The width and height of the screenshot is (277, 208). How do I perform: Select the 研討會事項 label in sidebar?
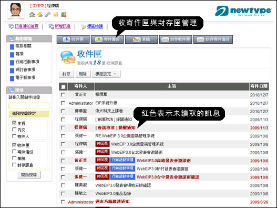point(25,70)
